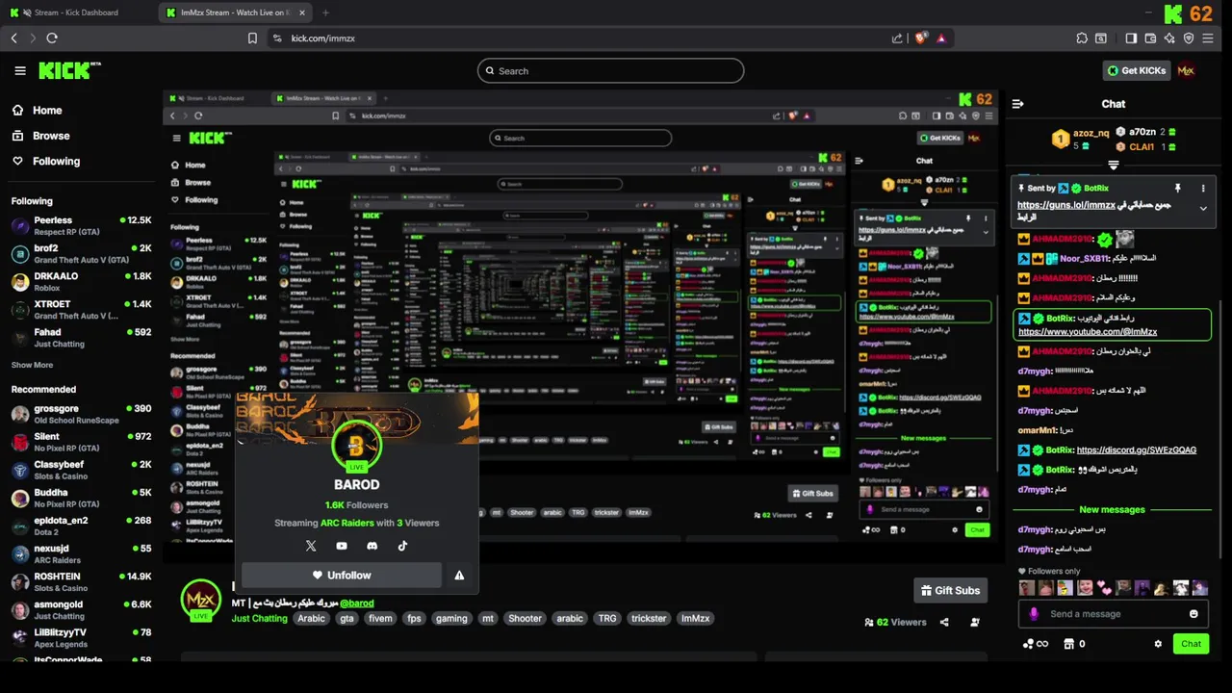Bookmark this page via the address bar icon

pos(252,38)
